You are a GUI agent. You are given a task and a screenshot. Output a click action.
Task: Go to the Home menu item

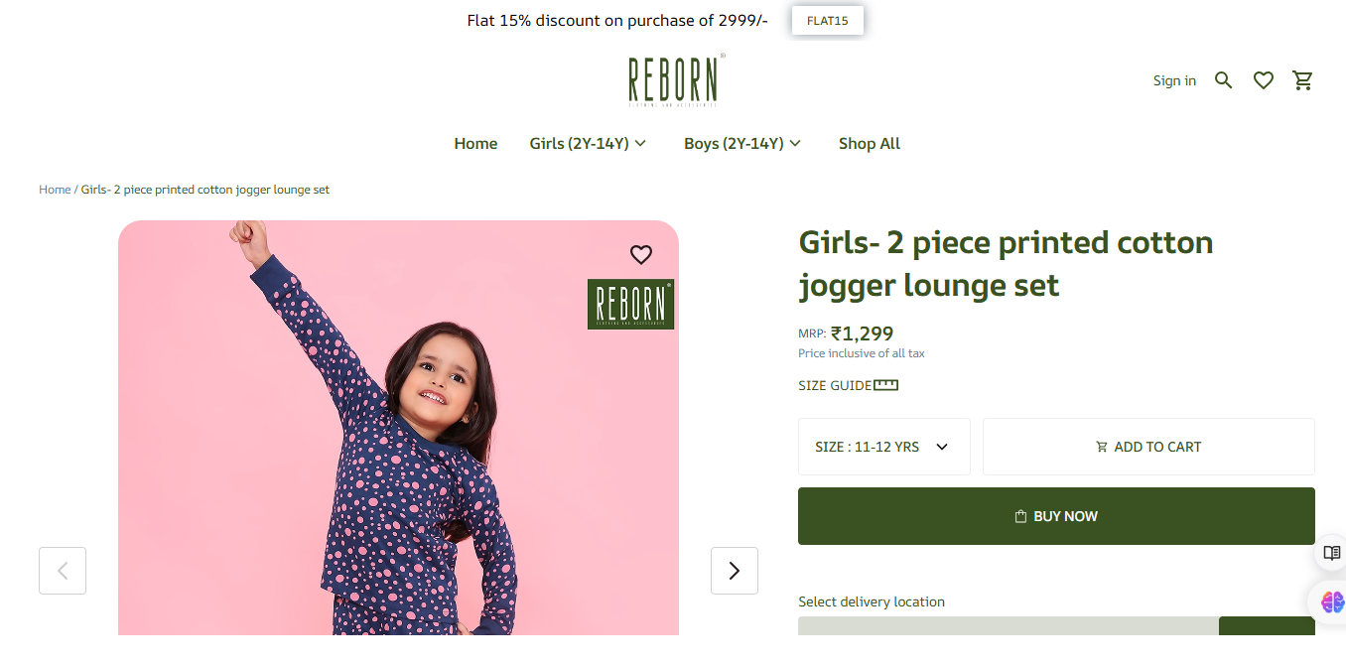pos(475,144)
